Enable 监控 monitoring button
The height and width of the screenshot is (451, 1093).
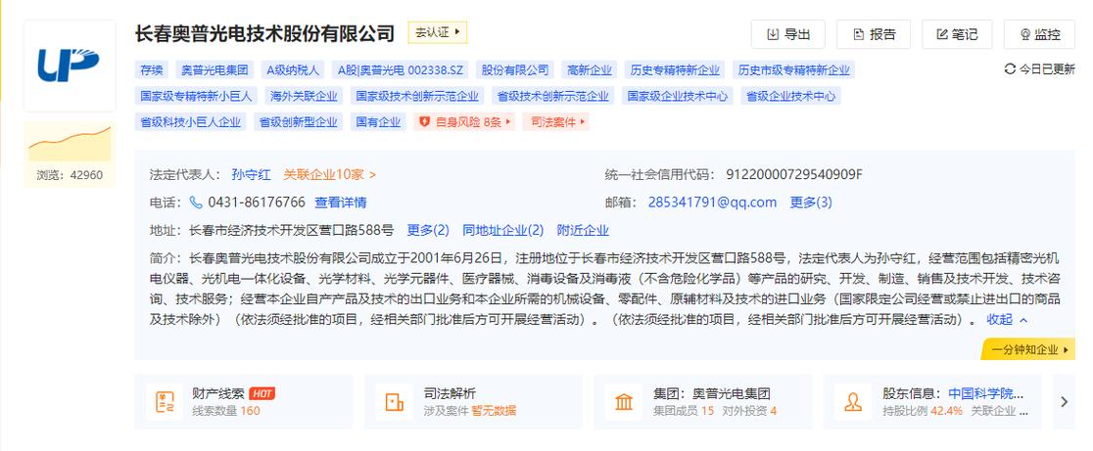[x=1039, y=34]
